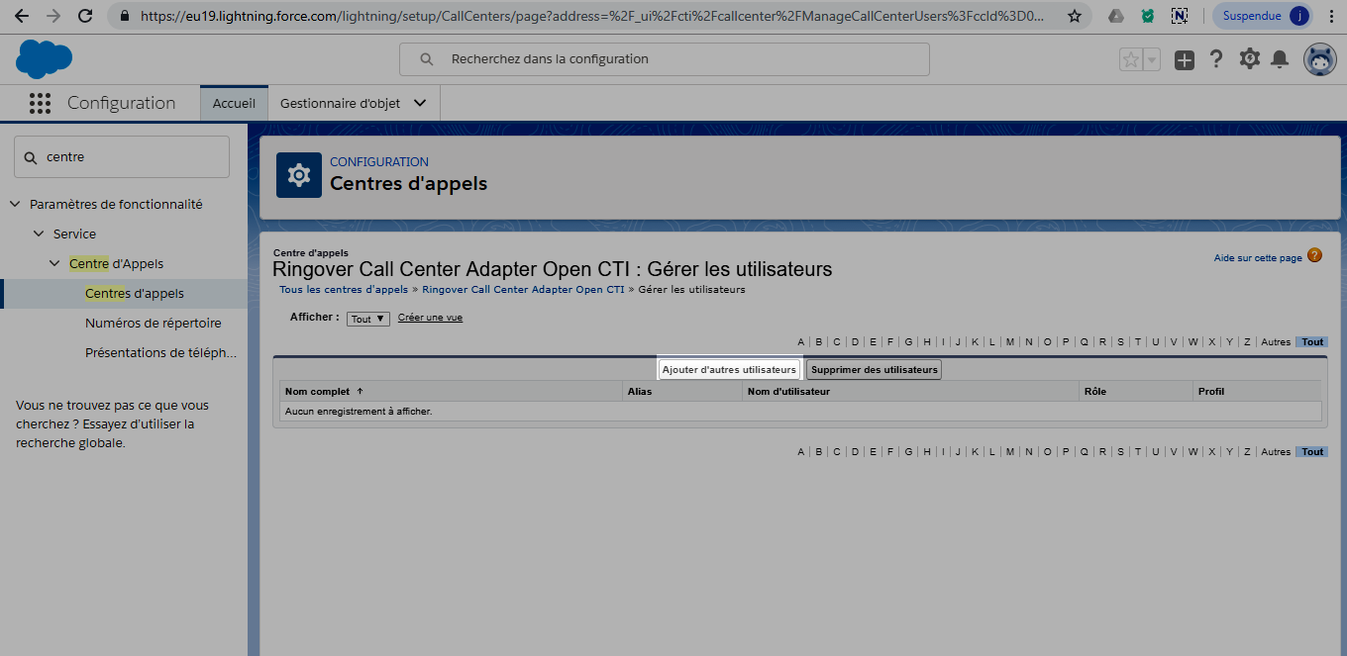Image resolution: width=1347 pixels, height=656 pixels.
Task: Filter by letter M in the top alphabet bar
Action: pos(1010,342)
